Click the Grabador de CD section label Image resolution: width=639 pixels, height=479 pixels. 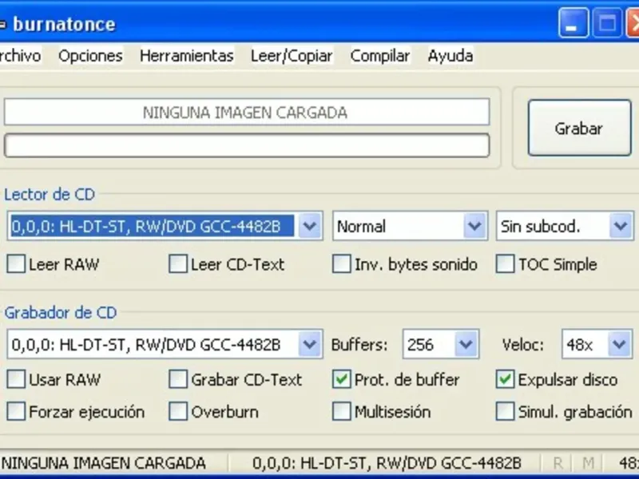coord(61,313)
